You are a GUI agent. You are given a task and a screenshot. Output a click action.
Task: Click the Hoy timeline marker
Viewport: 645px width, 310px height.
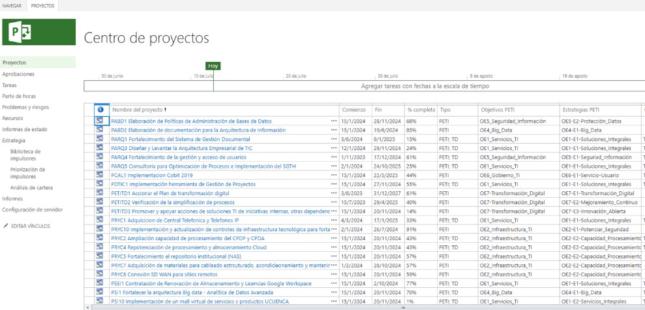[x=213, y=66]
